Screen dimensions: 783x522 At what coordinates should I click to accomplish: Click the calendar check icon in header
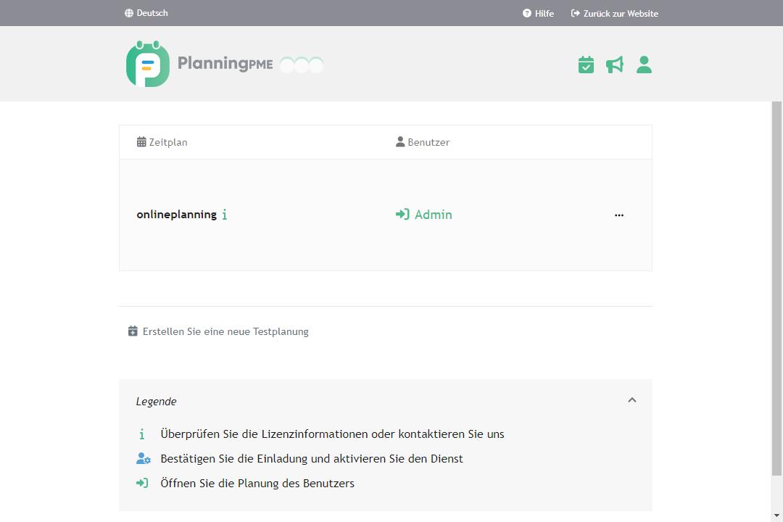click(x=586, y=65)
